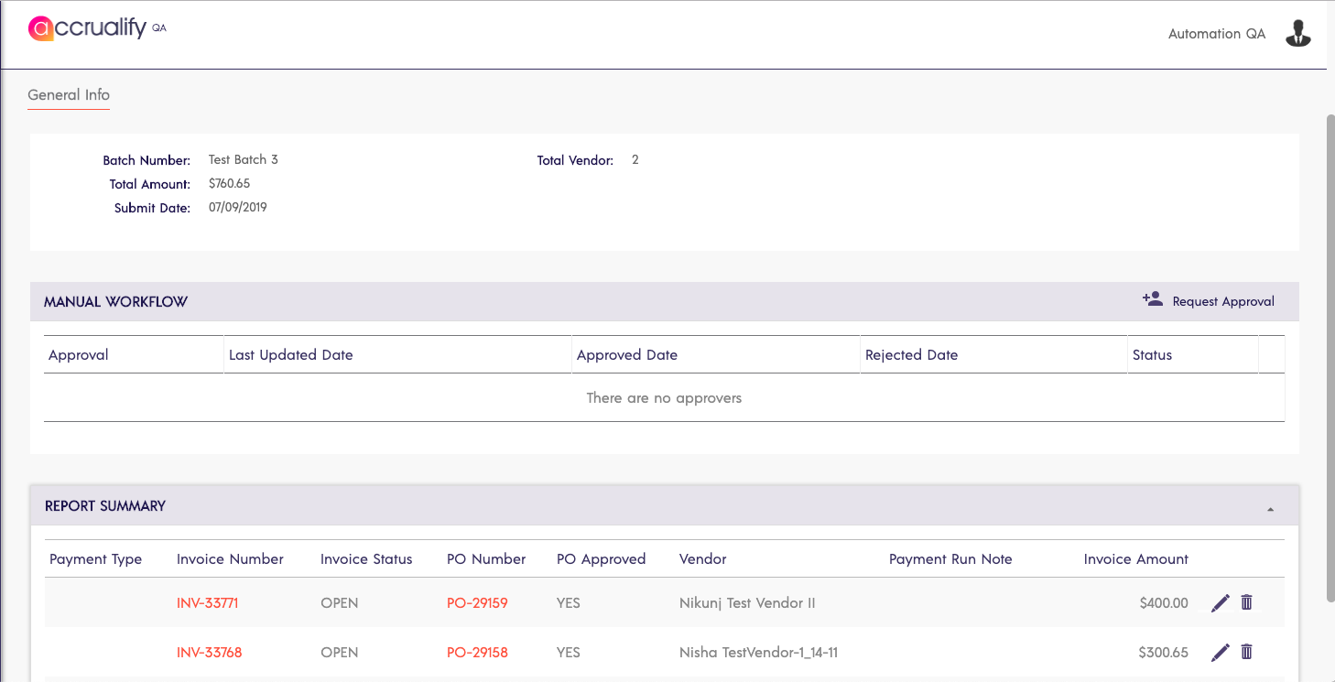Open invoice link INV-33768
1335x682 pixels.
(210, 653)
